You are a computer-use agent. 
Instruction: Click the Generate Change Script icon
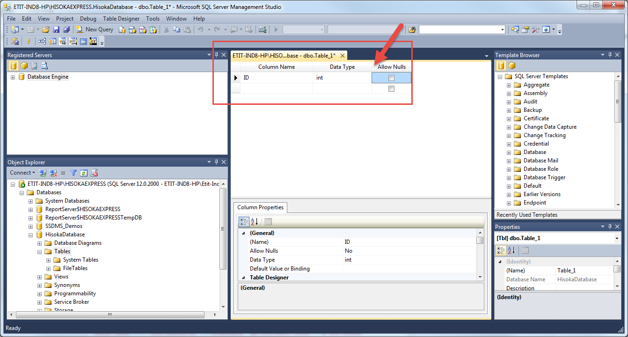click(x=15, y=41)
